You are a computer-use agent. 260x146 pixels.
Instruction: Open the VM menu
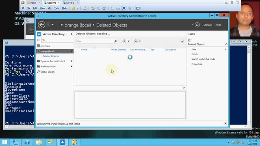(50, 8)
